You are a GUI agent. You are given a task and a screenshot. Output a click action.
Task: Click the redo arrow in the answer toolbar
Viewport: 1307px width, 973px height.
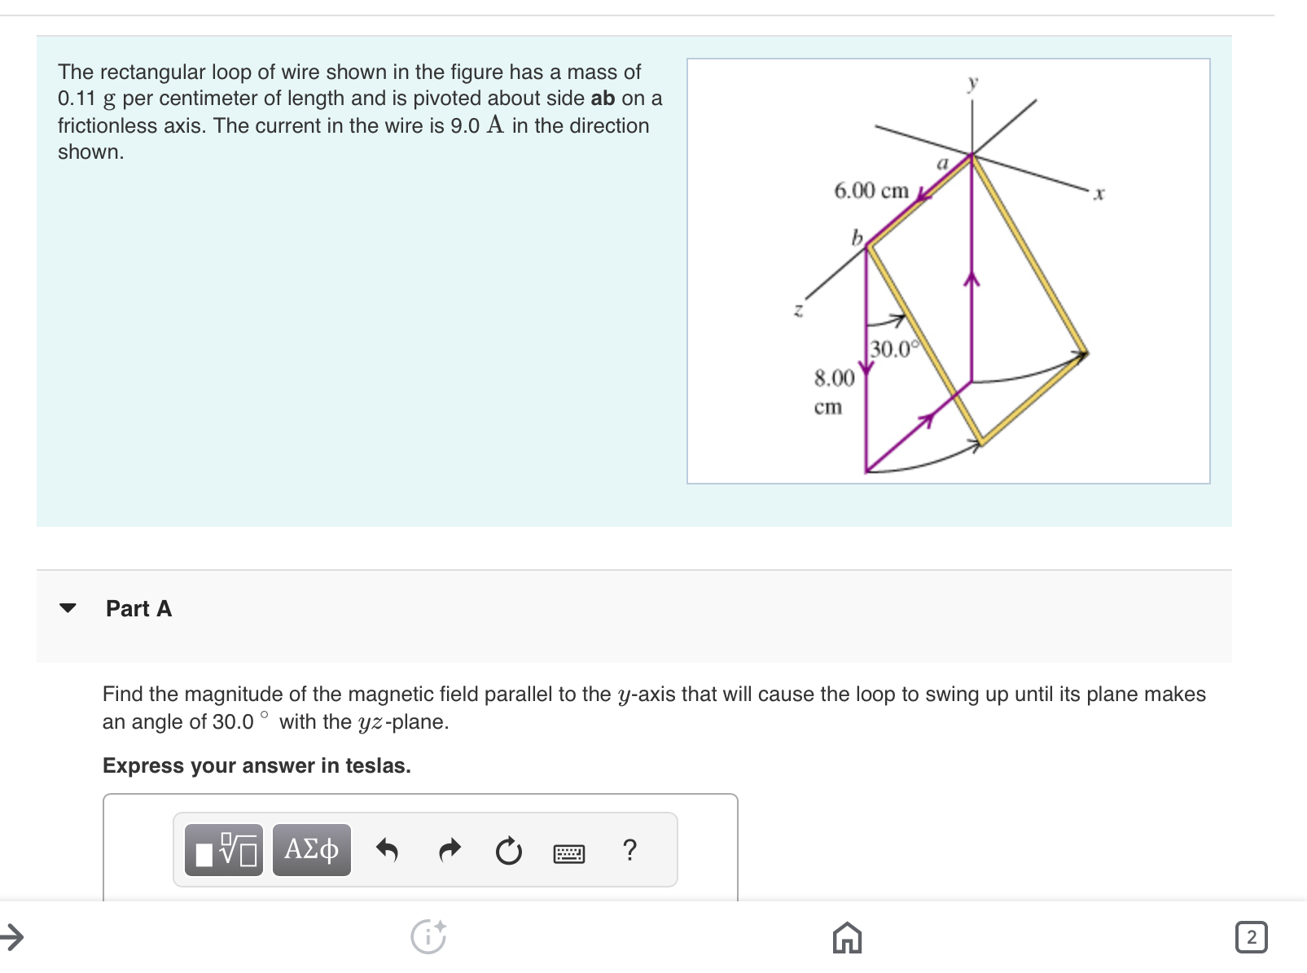coord(448,850)
